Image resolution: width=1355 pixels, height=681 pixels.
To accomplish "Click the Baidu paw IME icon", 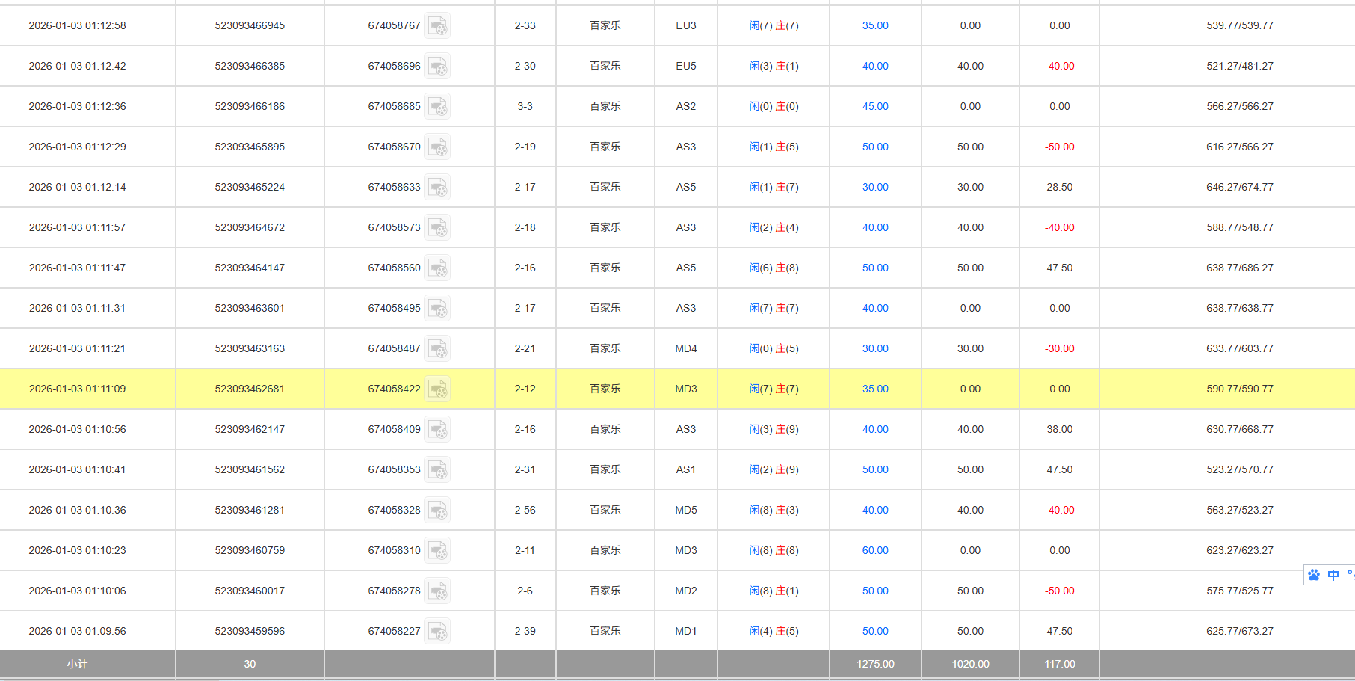I will click(x=1314, y=575).
